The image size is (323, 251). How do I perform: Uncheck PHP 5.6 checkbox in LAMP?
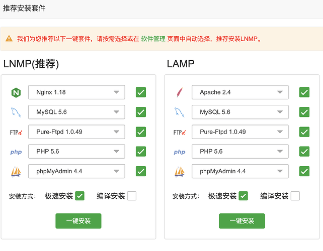point(304,152)
